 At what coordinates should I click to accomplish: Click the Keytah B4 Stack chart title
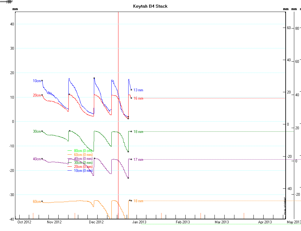coord(150,6)
